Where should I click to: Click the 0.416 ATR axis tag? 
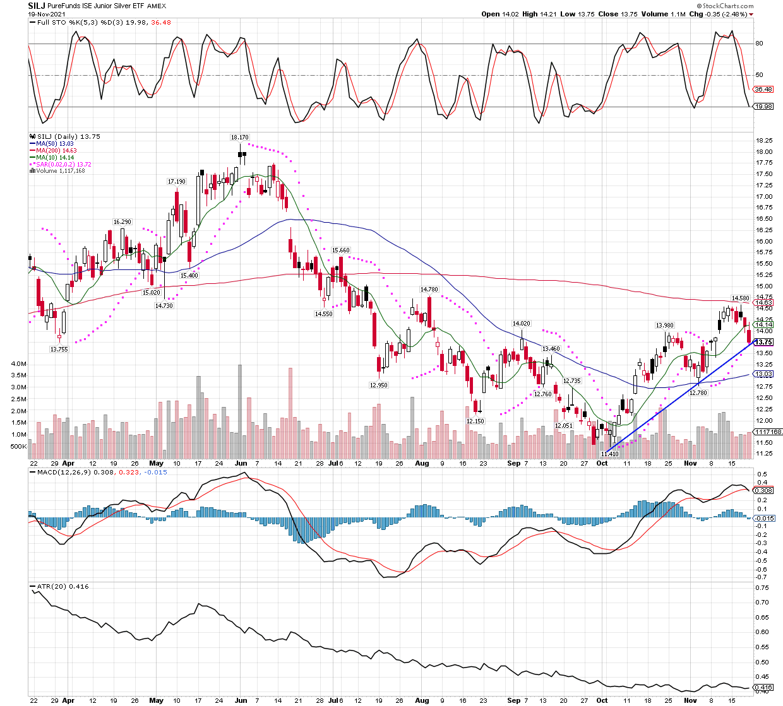coord(764,688)
